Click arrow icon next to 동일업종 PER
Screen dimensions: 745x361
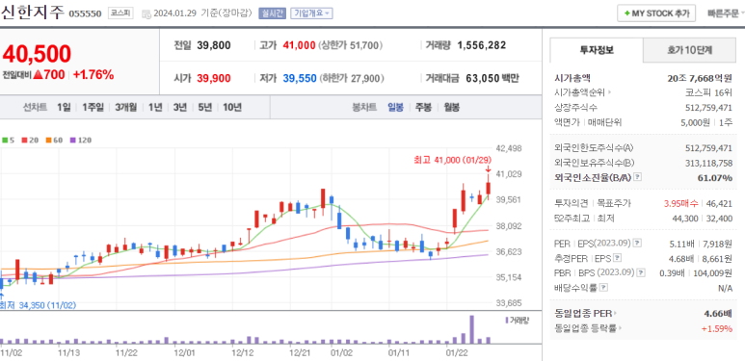click(616, 313)
